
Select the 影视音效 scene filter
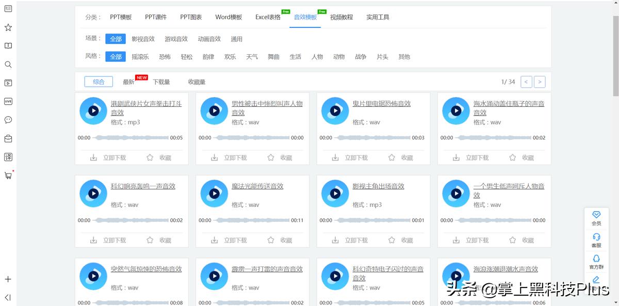(143, 38)
